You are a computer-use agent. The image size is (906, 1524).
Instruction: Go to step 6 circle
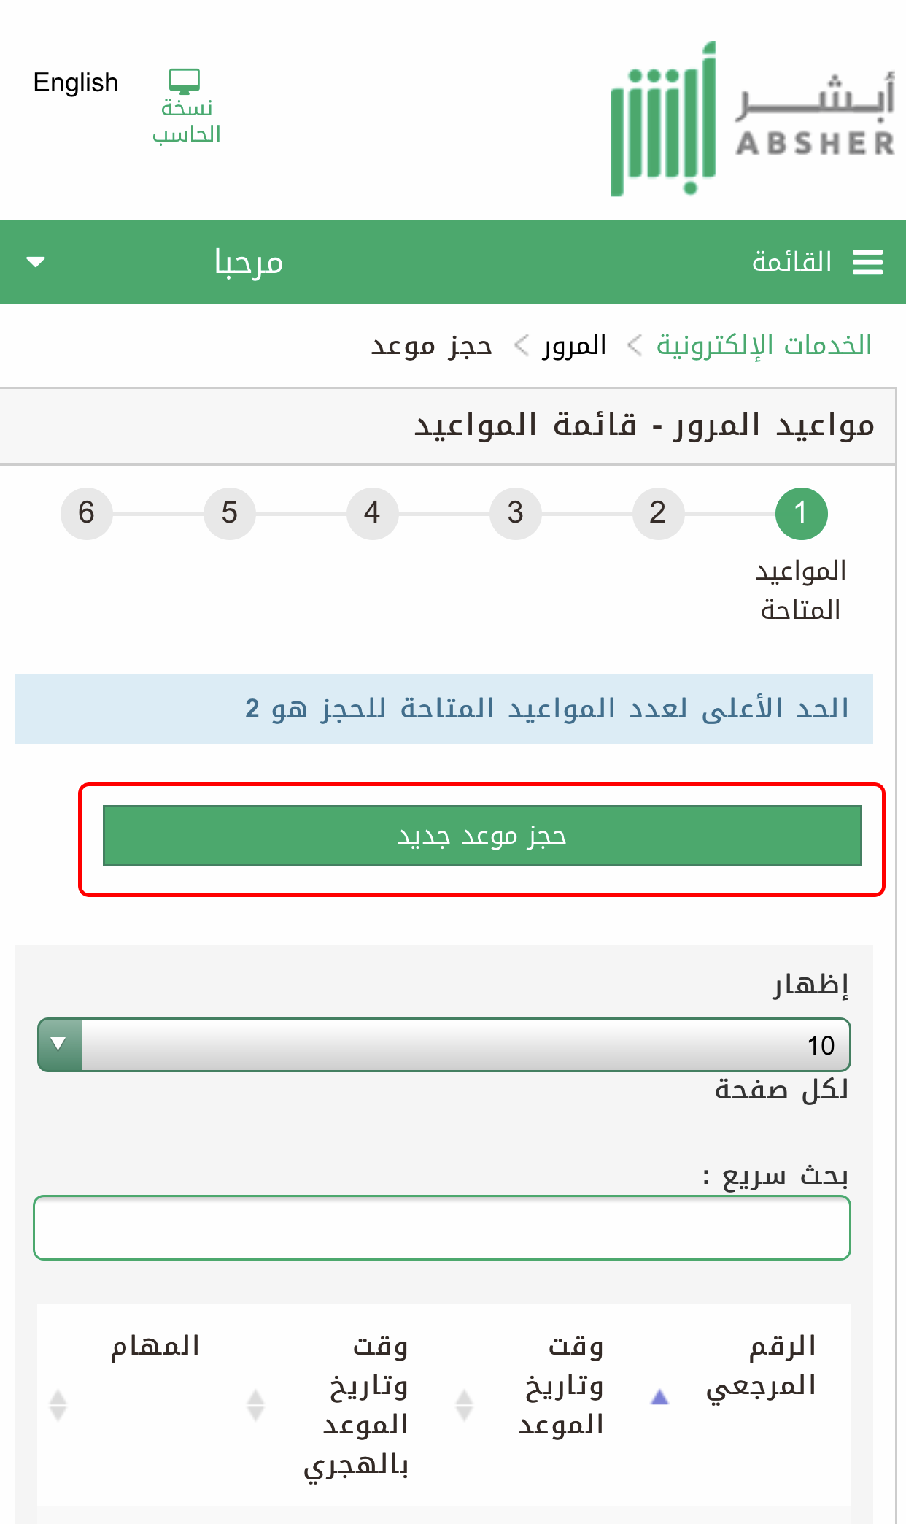tap(86, 513)
